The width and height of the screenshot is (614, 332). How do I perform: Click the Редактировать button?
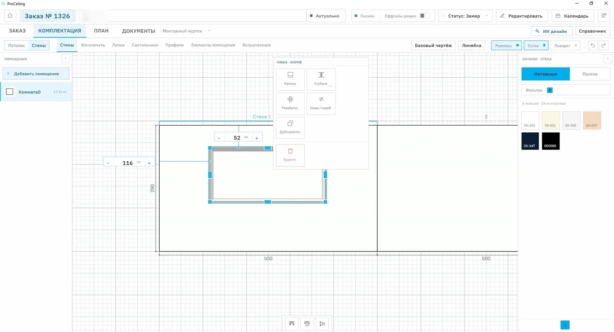(522, 16)
